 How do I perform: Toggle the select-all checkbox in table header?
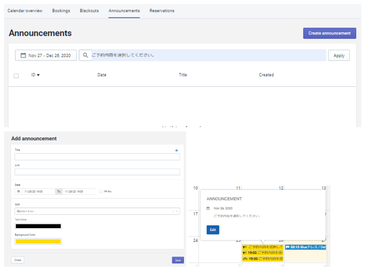tap(16, 76)
